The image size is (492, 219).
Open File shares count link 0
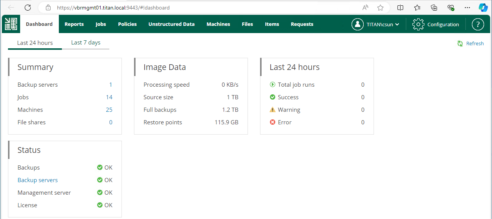pos(111,122)
